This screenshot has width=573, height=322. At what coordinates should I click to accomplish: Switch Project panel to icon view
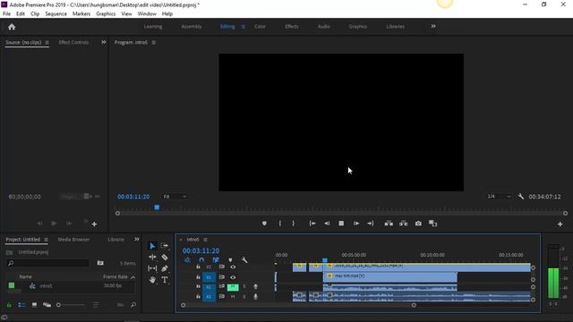pos(34,304)
